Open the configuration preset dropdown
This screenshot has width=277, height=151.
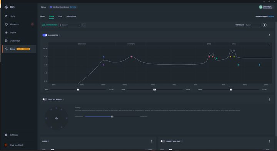(x=70, y=25)
